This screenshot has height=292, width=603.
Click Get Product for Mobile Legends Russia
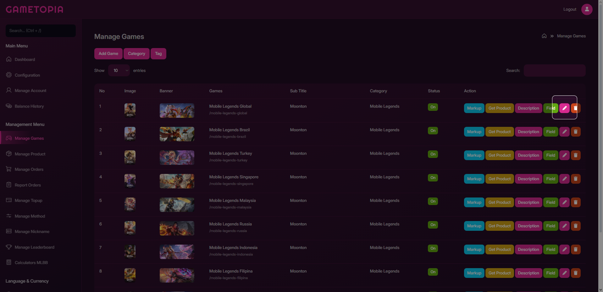pyautogui.click(x=500, y=226)
